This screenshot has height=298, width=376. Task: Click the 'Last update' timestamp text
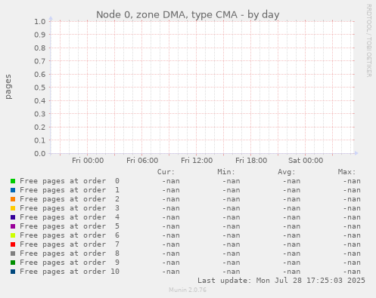tap(281, 281)
